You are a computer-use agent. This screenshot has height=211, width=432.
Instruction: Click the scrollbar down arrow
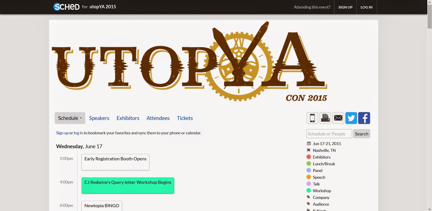click(430, 209)
